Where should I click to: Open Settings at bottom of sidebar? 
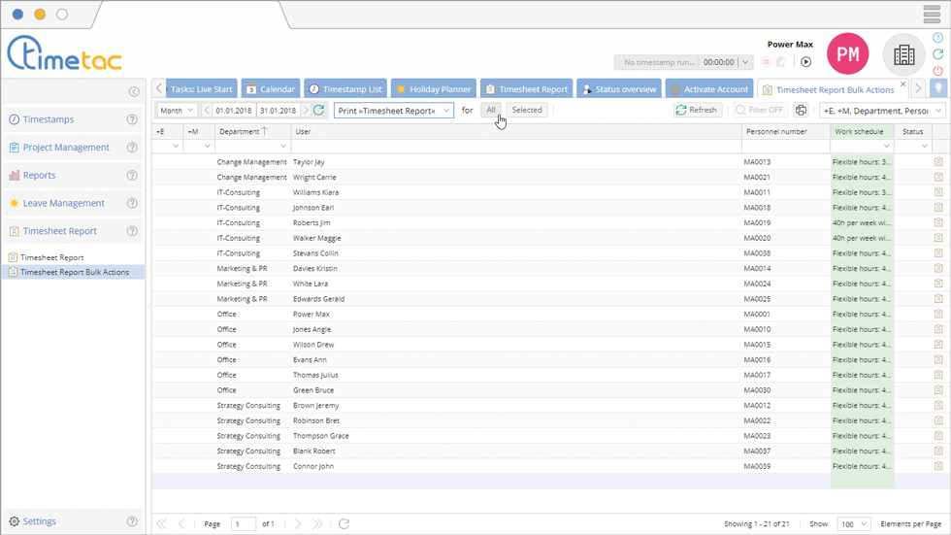[x=39, y=521]
